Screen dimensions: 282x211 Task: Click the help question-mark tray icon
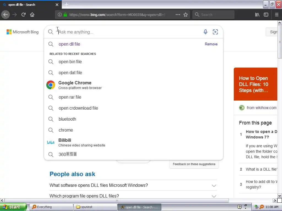pyautogui.click(x=240, y=207)
